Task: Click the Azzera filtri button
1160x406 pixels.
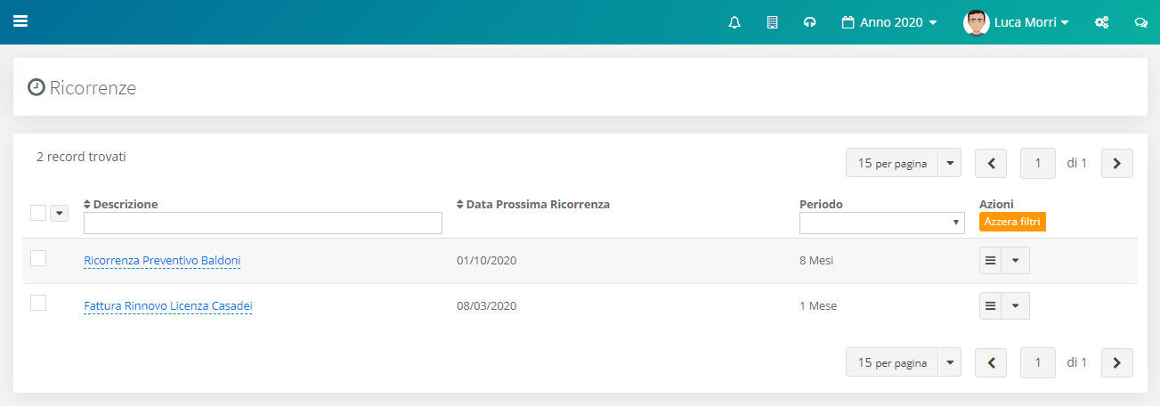Action: [x=1012, y=222]
